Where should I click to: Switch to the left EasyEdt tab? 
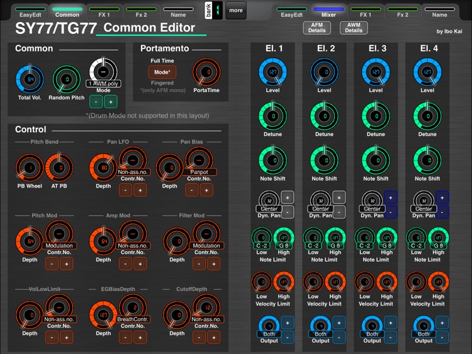point(30,12)
